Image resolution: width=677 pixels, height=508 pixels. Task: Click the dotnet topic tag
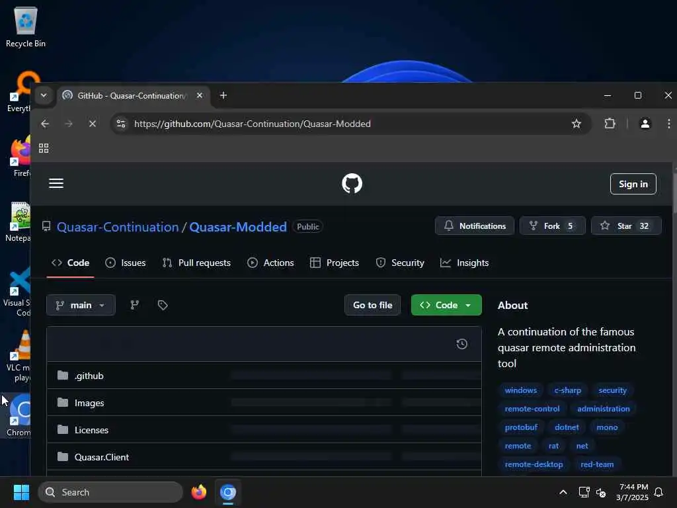(x=567, y=427)
